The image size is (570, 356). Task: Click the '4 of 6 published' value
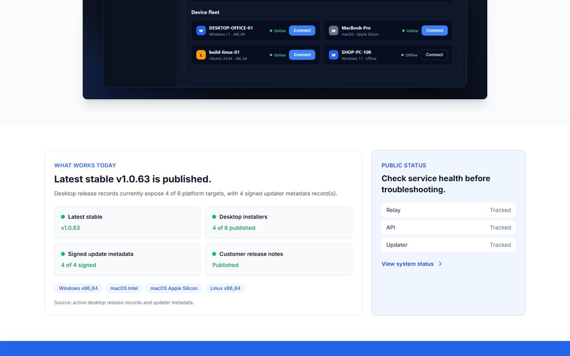pyautogui.click(x=234, y=228)
